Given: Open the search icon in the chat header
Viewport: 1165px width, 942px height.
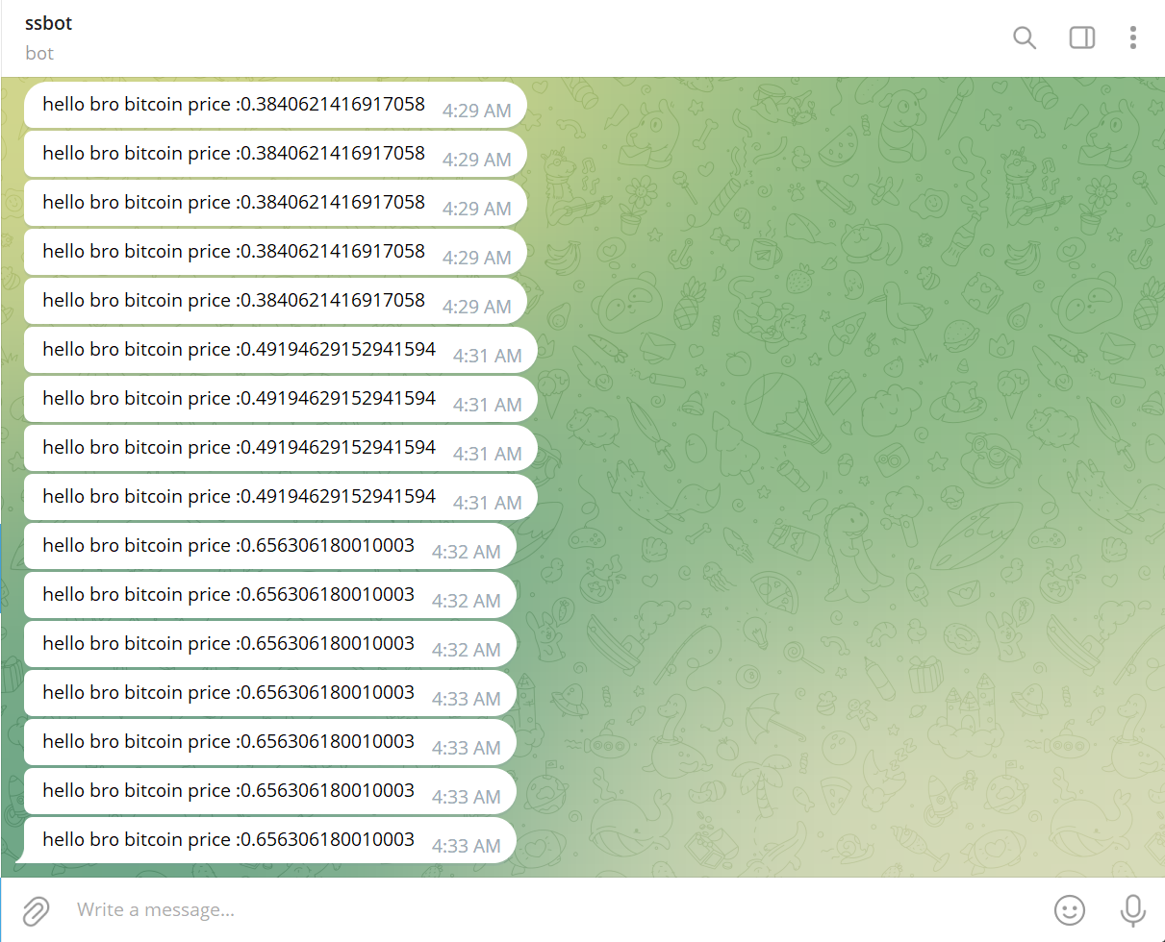Looking at the screenshot, I should click(1025, 37).
